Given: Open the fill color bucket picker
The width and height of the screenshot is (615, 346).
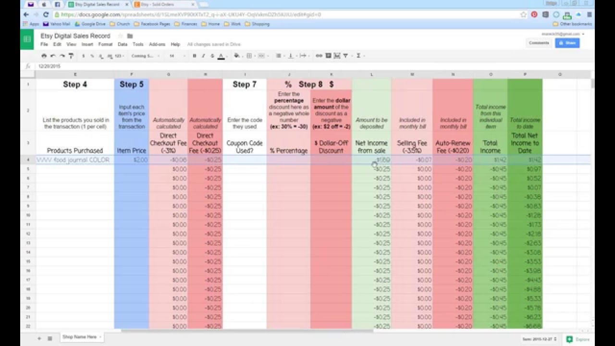Looking at the screenshot, I should pyautogui.click(x=237, y=56).
